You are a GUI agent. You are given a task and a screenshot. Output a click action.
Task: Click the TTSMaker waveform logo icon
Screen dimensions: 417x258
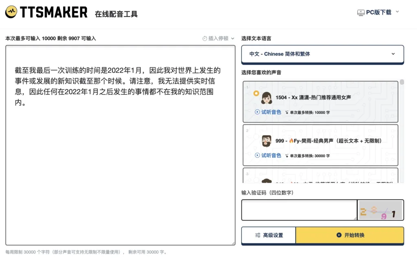(x=11, y=12)
